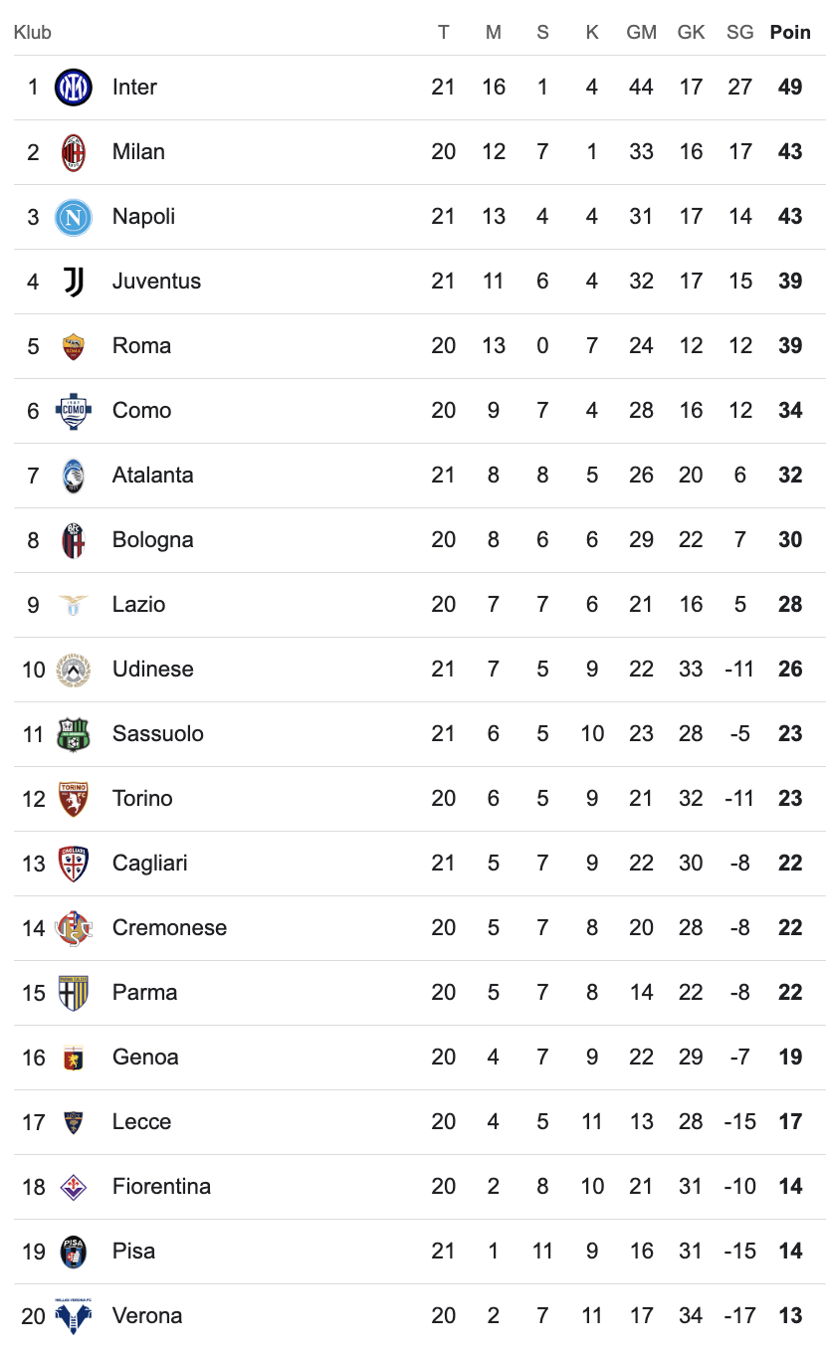The width and height of the screenshot is (826, 1355).
Task: Click the Bologna club crest
Action: [74, 540]
